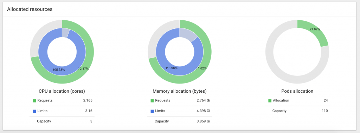
Task: Click the CPU Limits 3.16 value
Action: [x=89, y=111]
